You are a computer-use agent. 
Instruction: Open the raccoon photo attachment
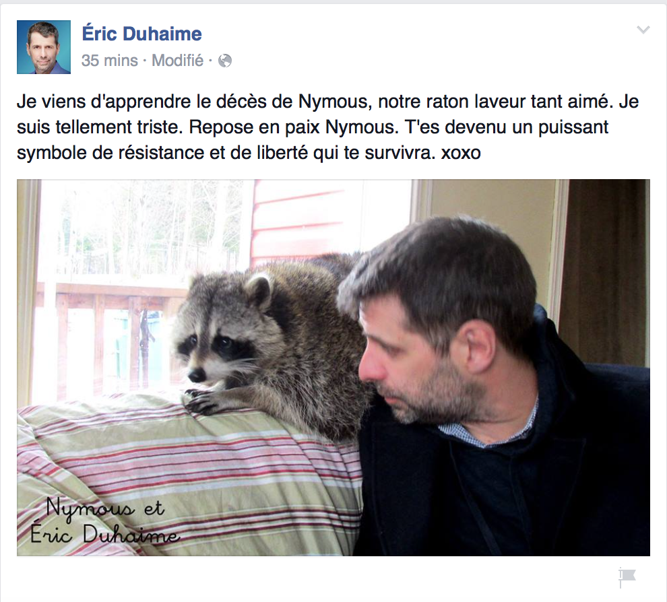[x=333, y=367]
